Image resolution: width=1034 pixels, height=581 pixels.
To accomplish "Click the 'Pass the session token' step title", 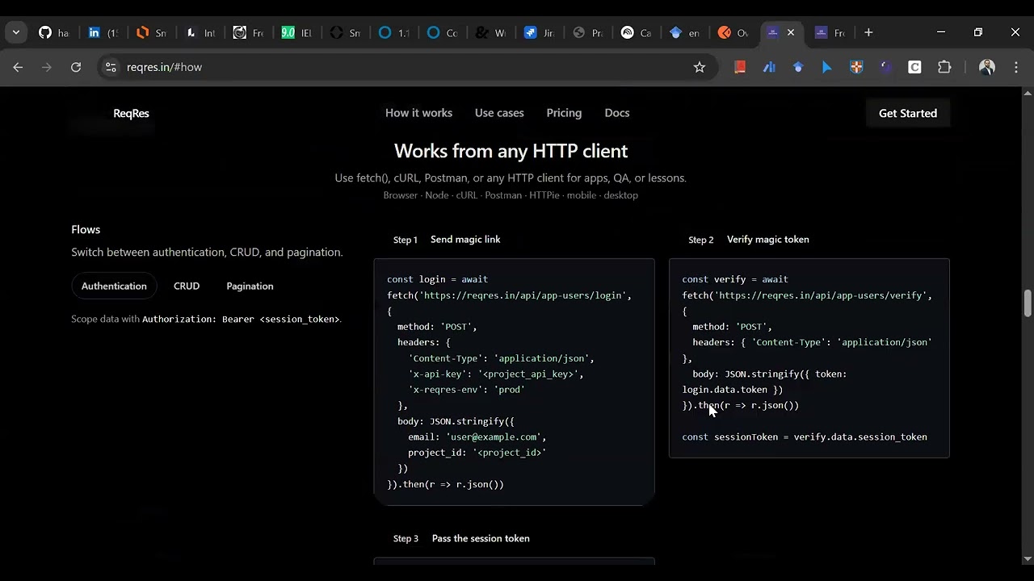I will [x=481, y=538].
